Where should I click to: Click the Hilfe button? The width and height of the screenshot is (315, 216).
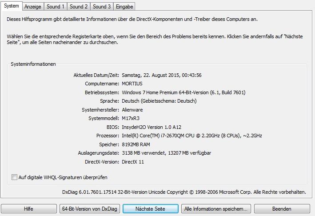[29, 209]
